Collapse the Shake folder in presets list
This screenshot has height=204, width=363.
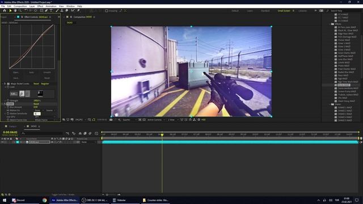pyautogui.click(x=330, y=104)
